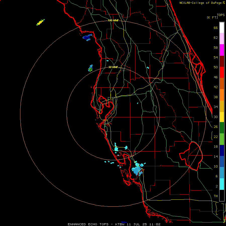Click the light blue legend color block

tap(222, 173)
